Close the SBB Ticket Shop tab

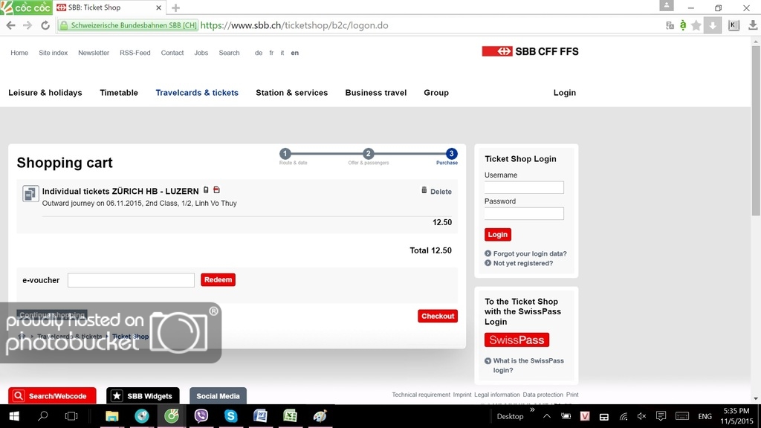158,7
